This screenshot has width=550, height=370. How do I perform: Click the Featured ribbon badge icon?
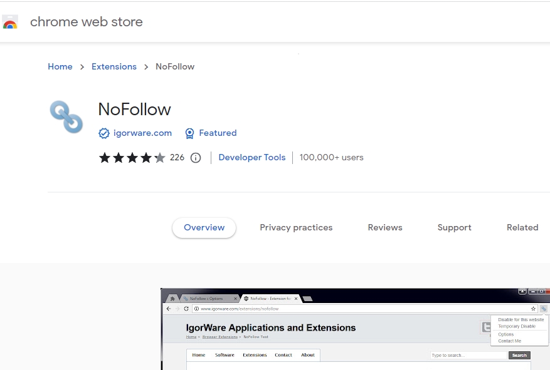189,133
